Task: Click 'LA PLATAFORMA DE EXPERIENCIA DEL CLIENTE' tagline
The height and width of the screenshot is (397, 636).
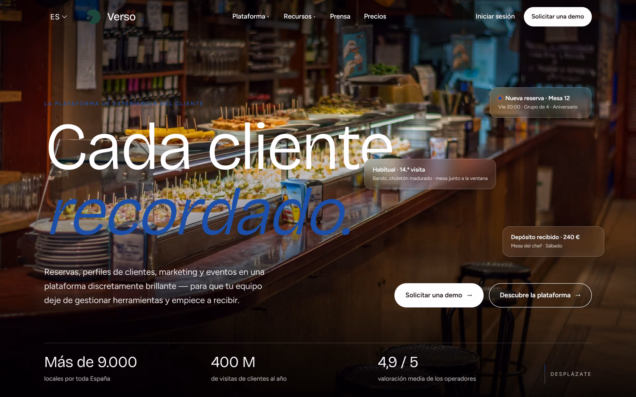Action: pos(124,104)
